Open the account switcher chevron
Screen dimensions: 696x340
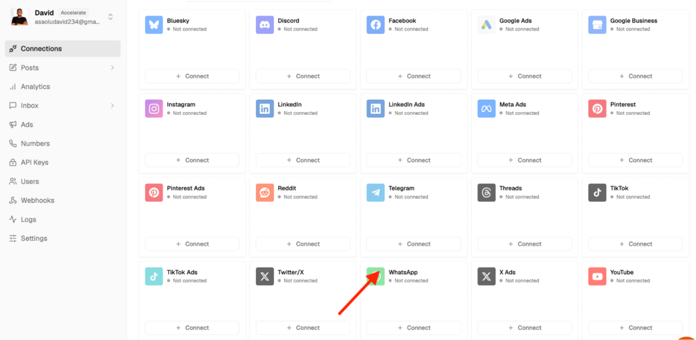tap(111, 17)
